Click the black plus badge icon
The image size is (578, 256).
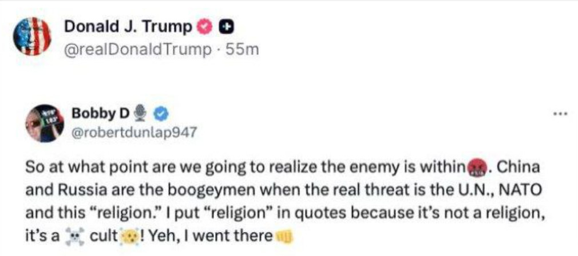[225, 27]
